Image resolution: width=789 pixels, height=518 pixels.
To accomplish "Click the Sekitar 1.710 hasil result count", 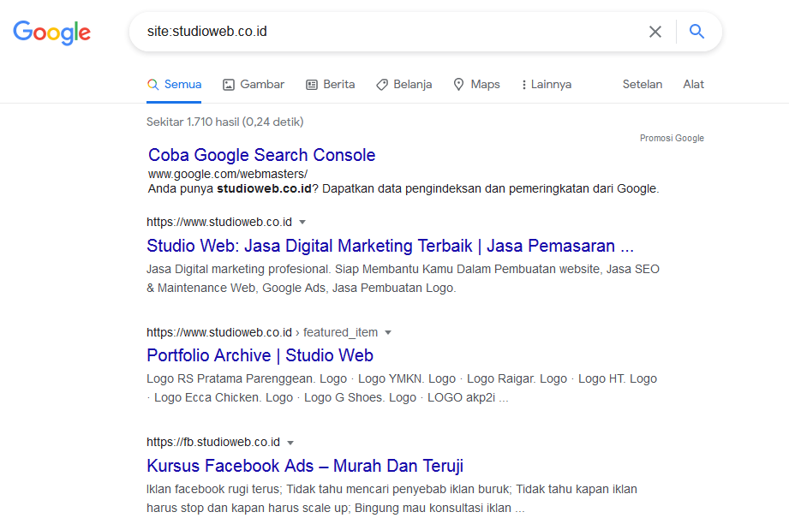I will click(225, 122).
